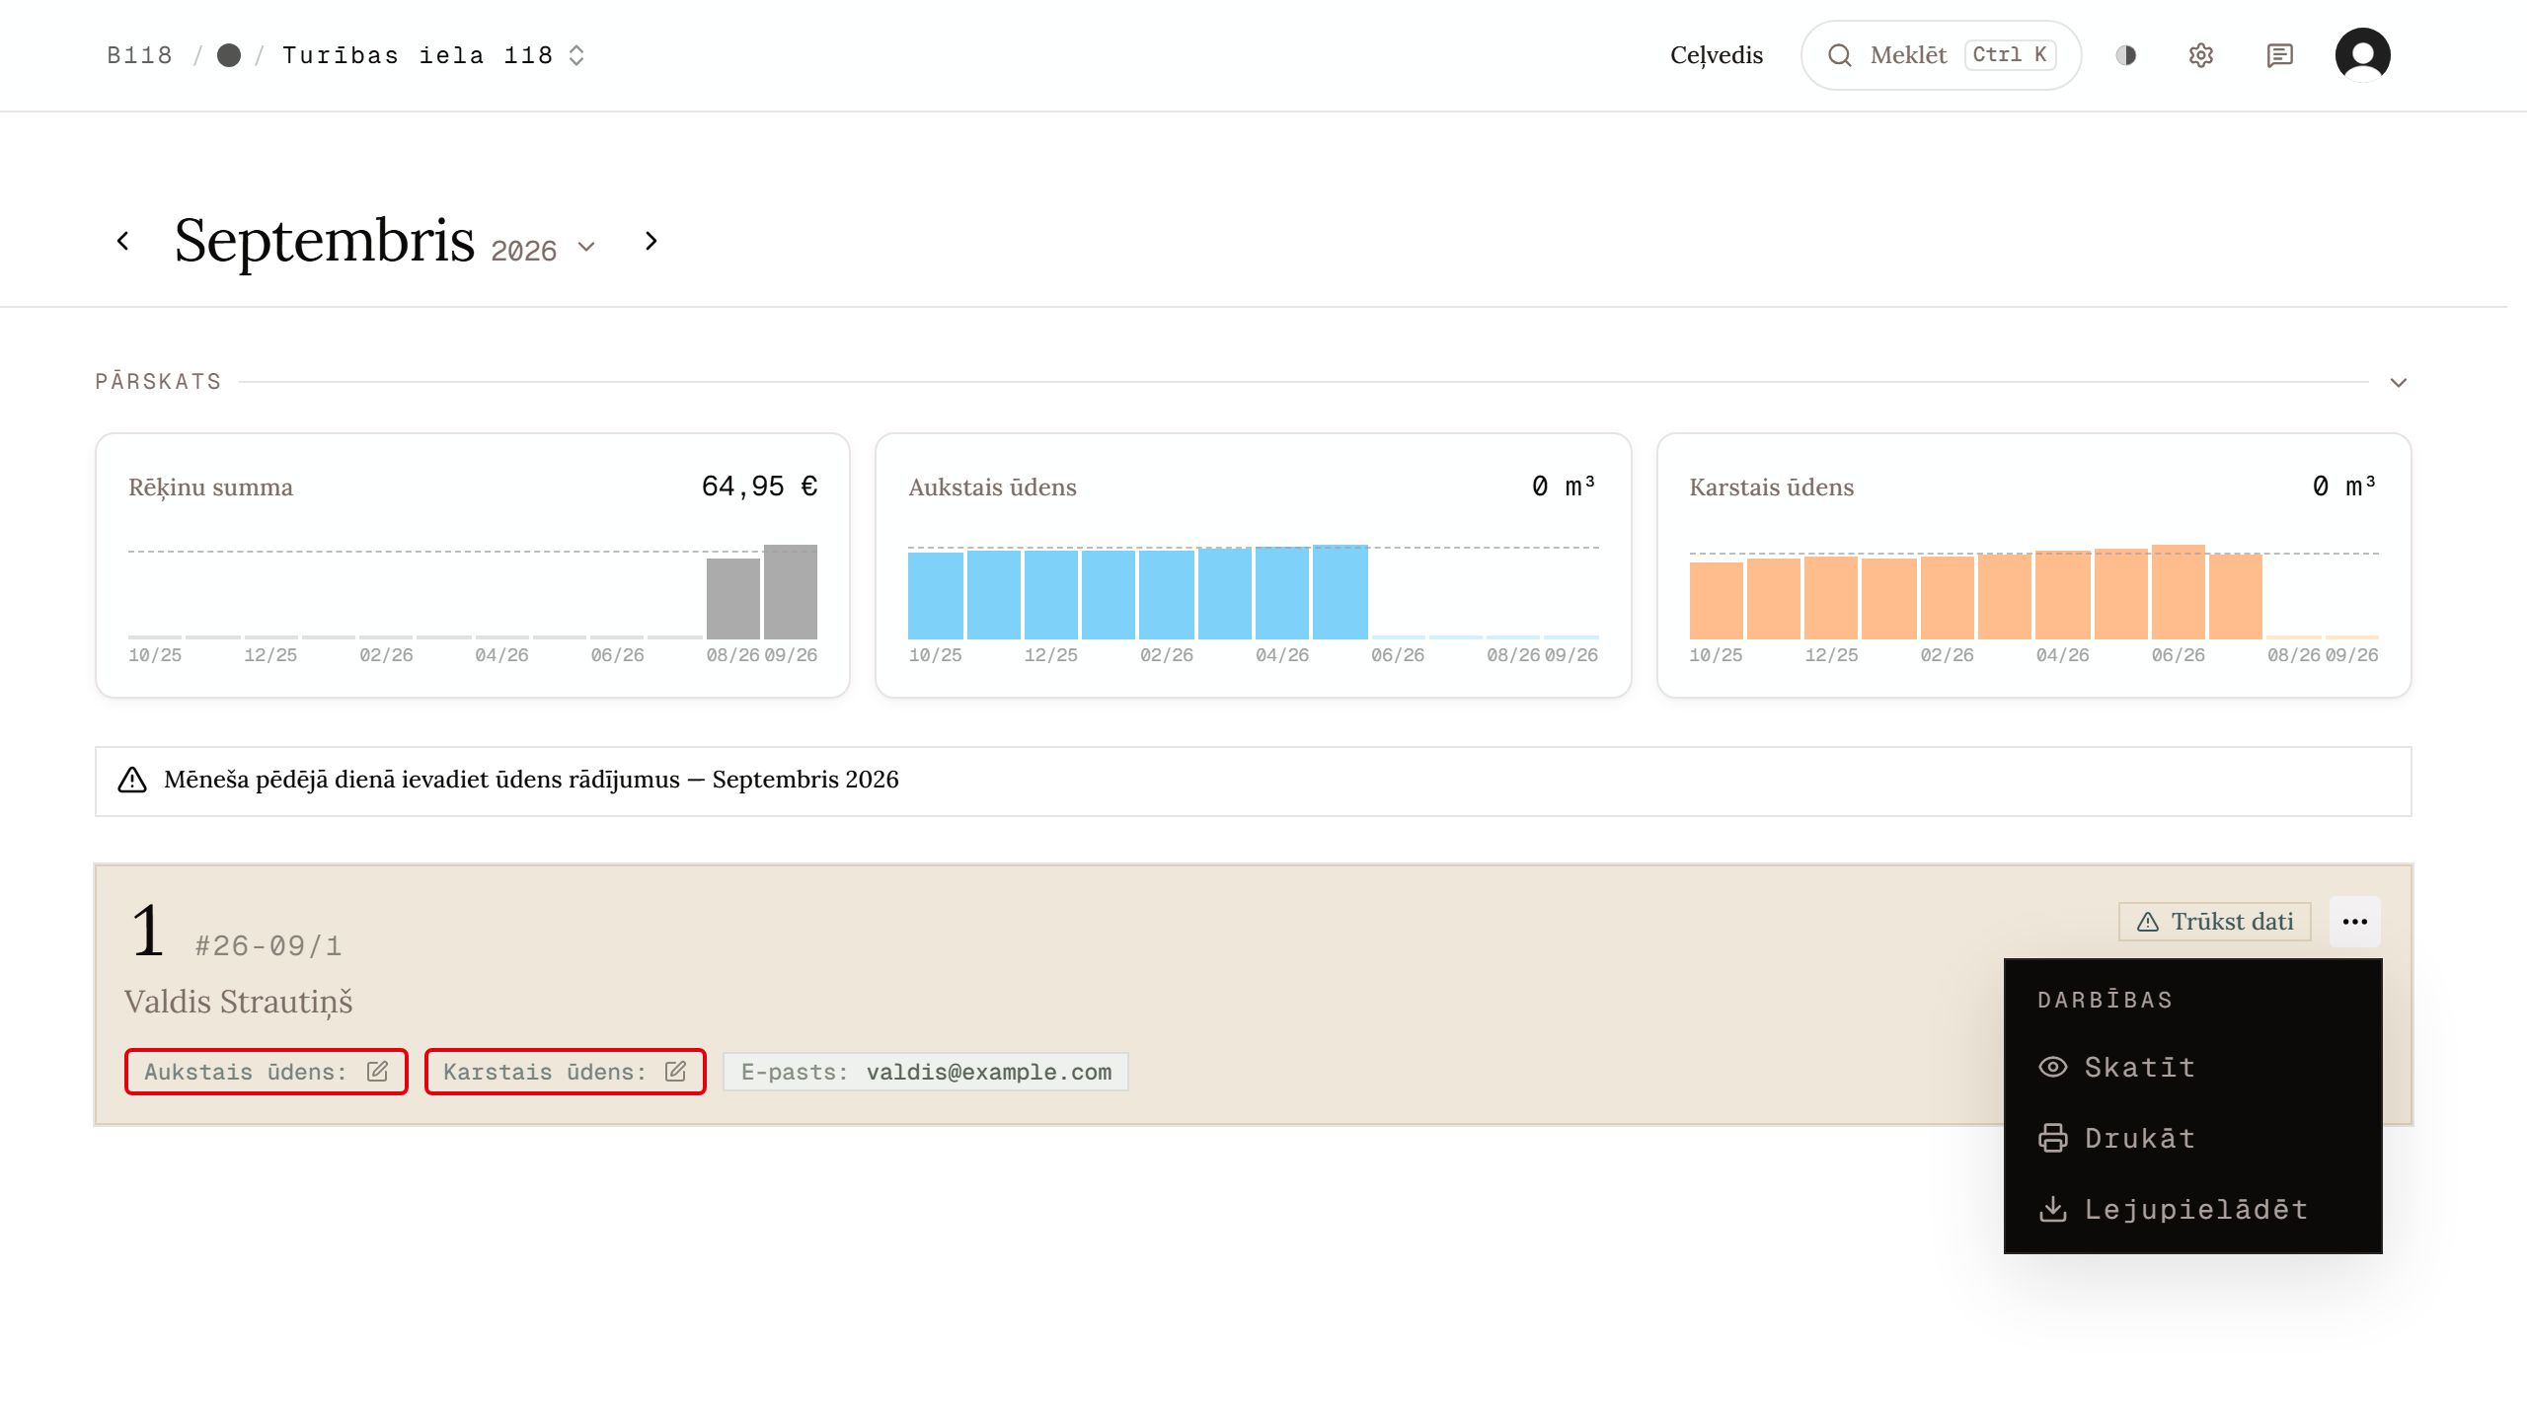Screen dimensions: 2527x1421
Task: Open the Ceļvedis guide link
Action: [x=1717, y=55]
